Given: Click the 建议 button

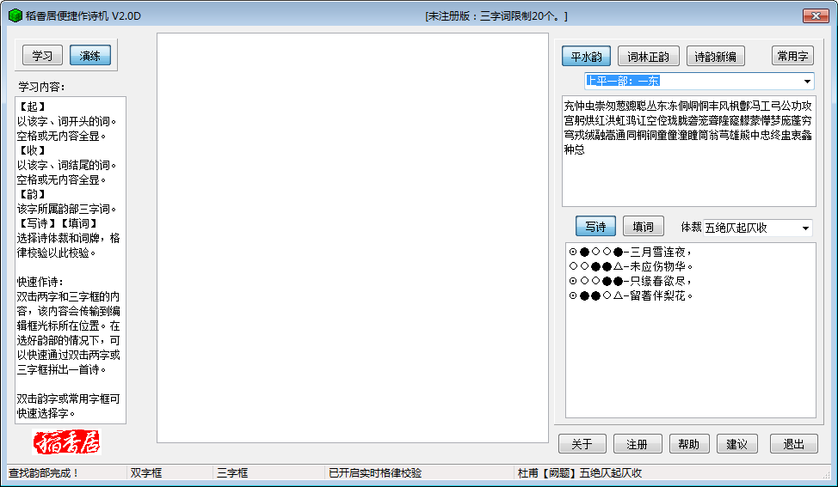Looking at the screenshot, I should pos(737,444).
